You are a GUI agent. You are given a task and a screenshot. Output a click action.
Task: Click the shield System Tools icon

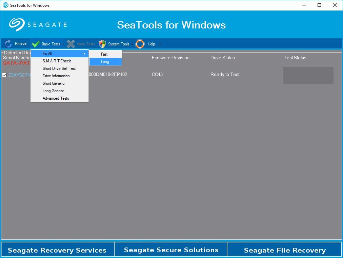click(x=102, y=44)
